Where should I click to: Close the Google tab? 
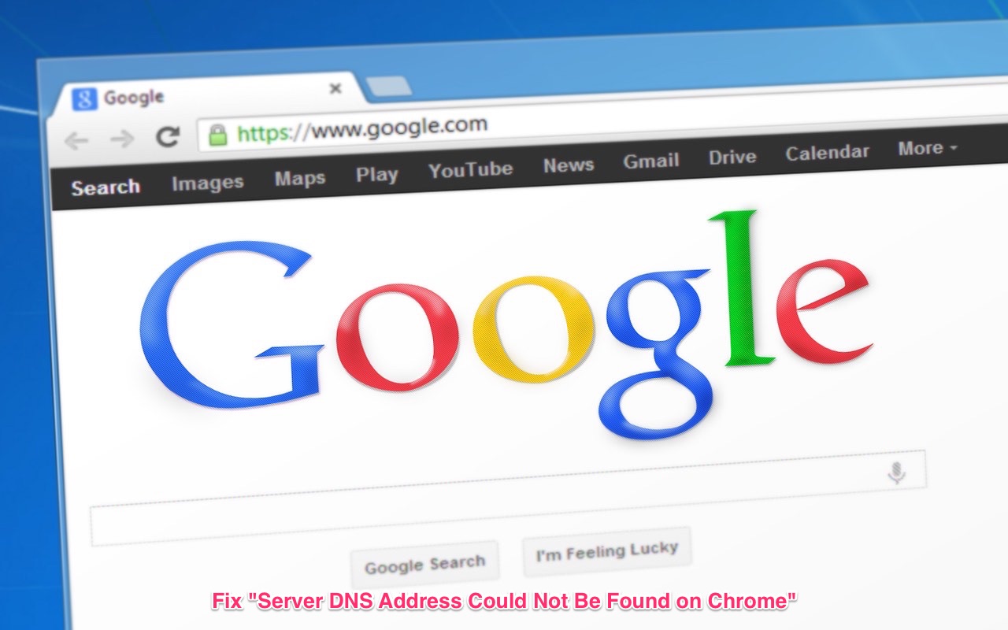coord(335,89)
